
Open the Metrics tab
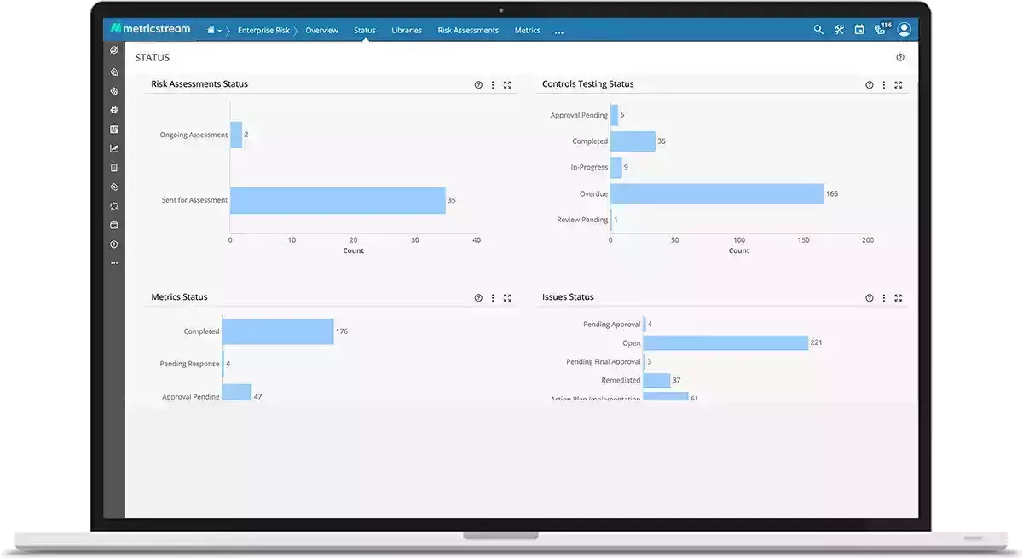click(x=528, y=31)
